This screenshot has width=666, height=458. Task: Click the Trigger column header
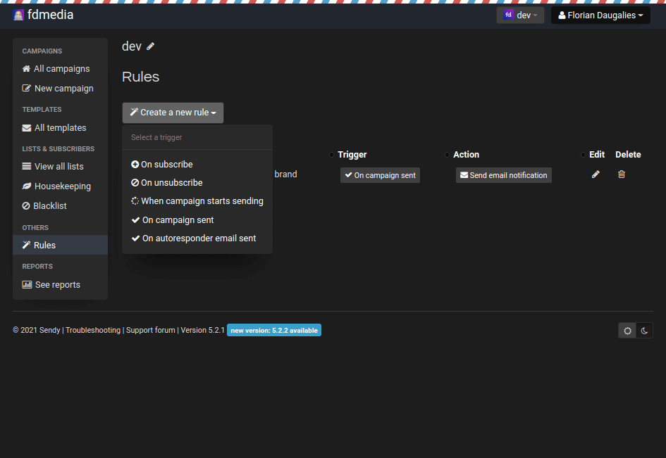(x=352, y=155)
